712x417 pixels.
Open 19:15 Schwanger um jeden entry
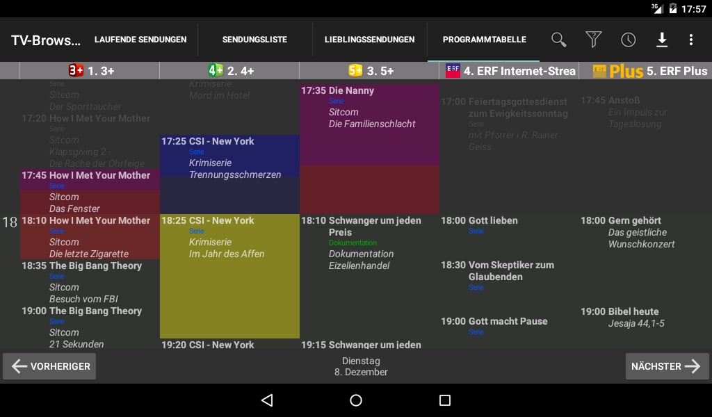point(370,345)
